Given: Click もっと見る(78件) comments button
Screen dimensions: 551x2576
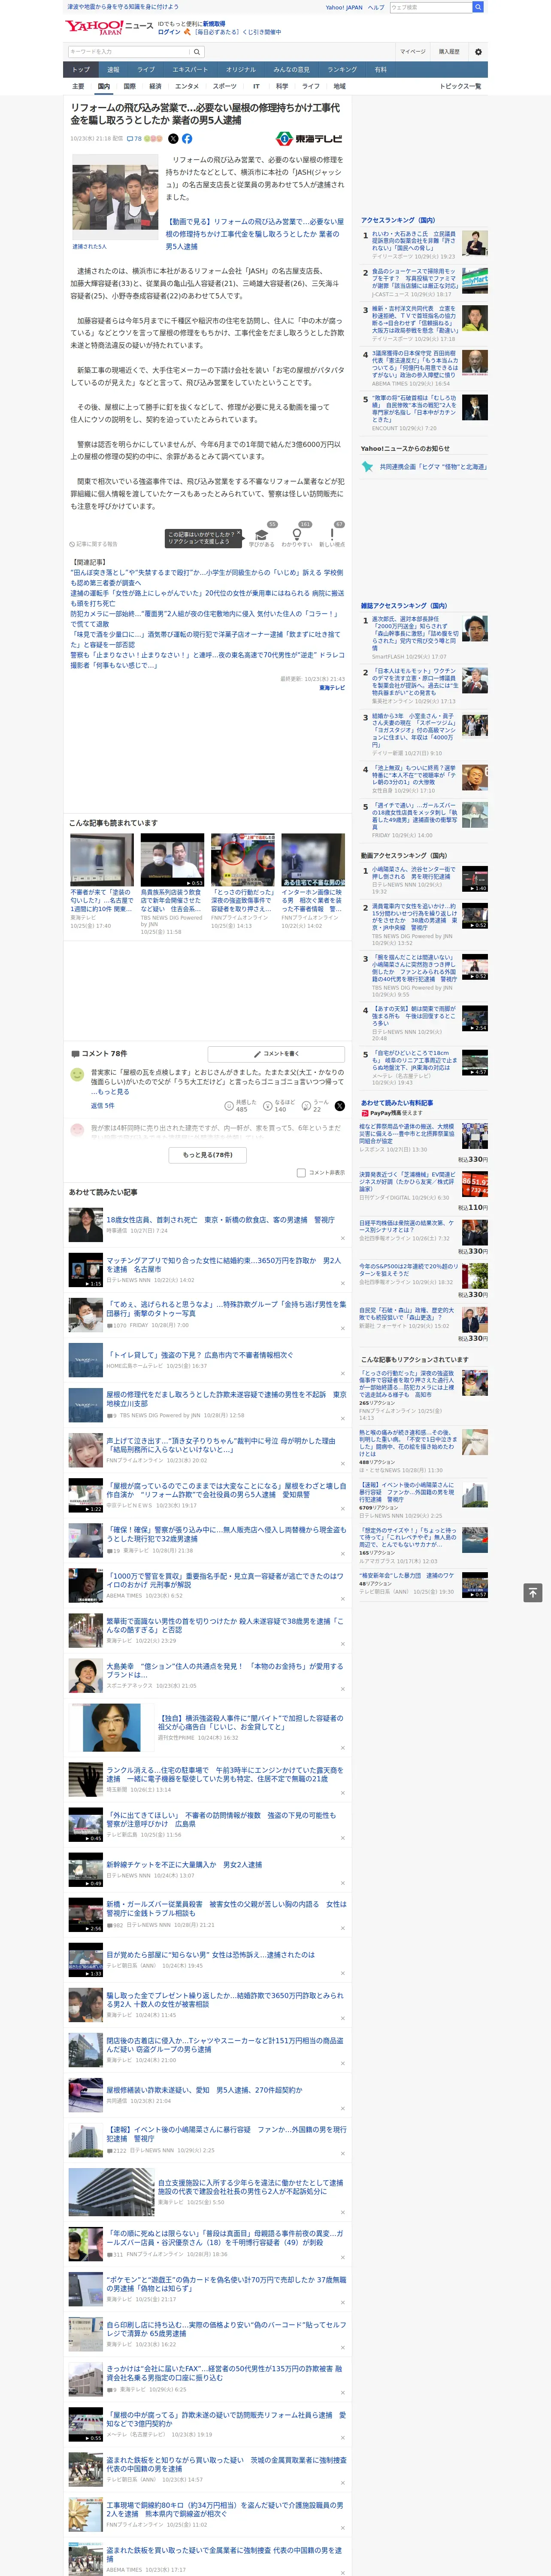Looking at the screenshot, I should pos(208,1154).
